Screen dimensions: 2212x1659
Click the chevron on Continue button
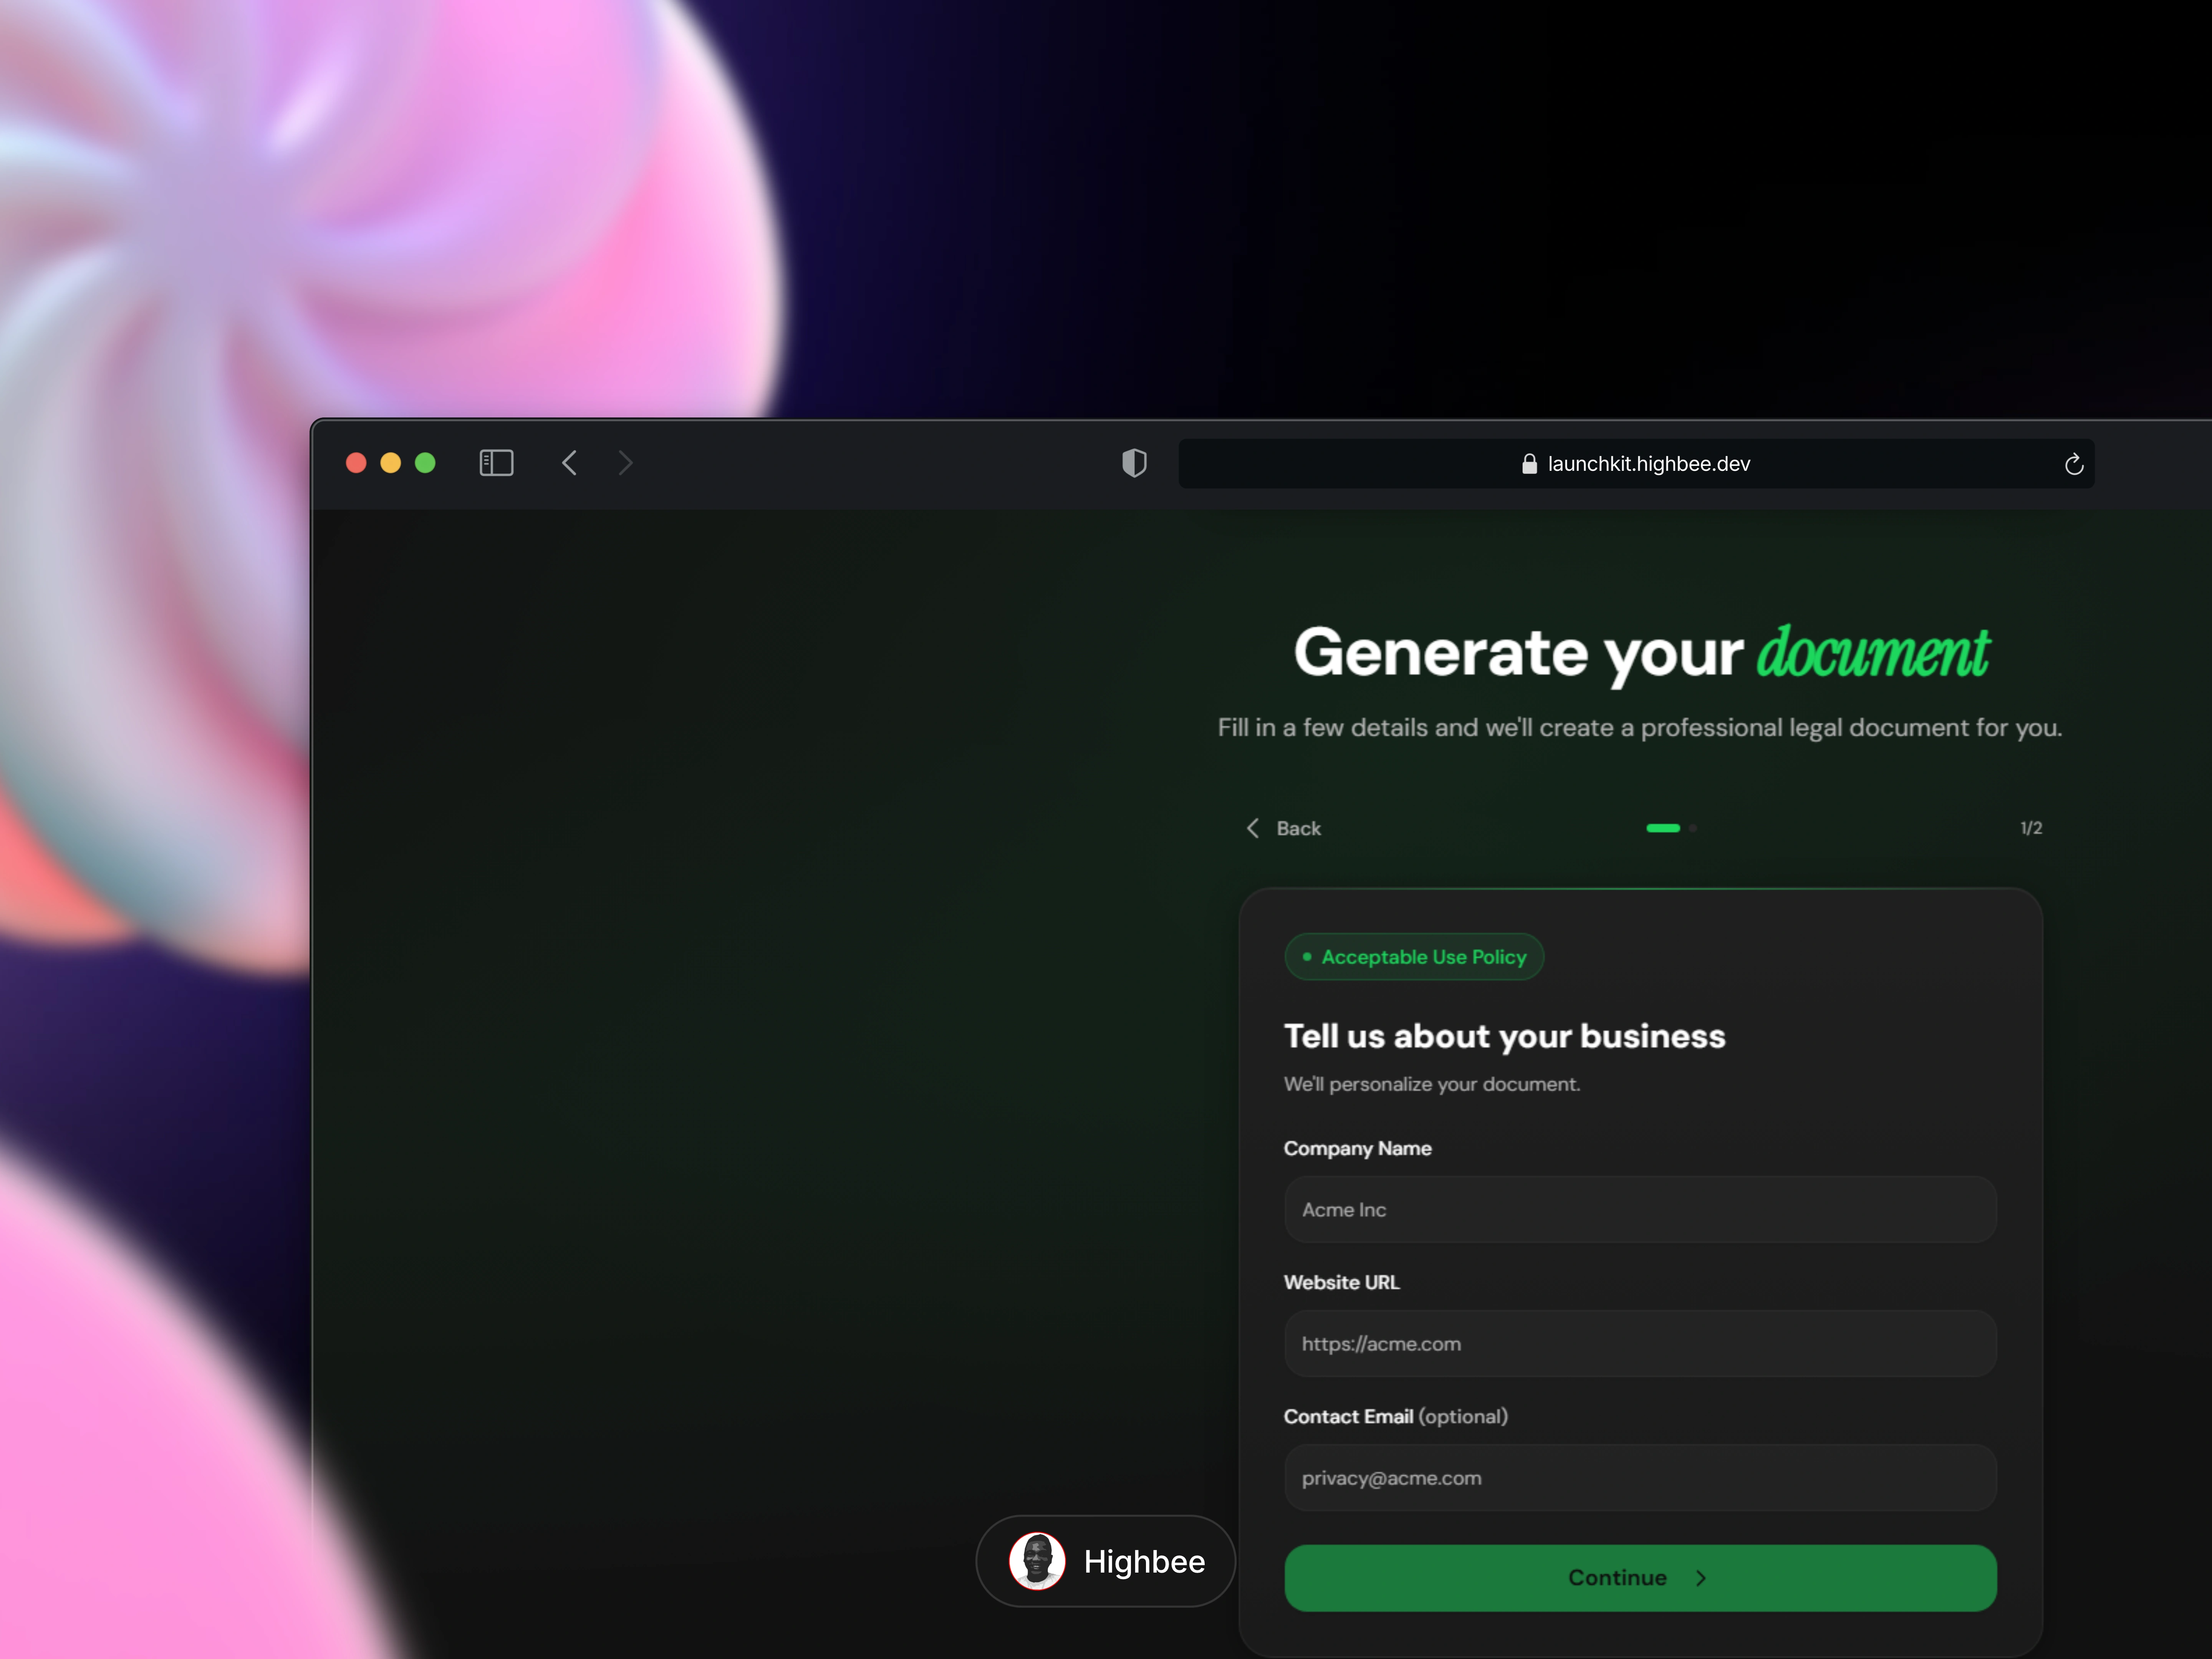coord(1701,1578)
